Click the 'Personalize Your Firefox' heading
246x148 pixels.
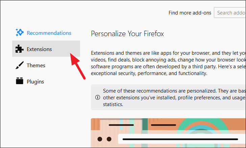(x=127, y=34)
